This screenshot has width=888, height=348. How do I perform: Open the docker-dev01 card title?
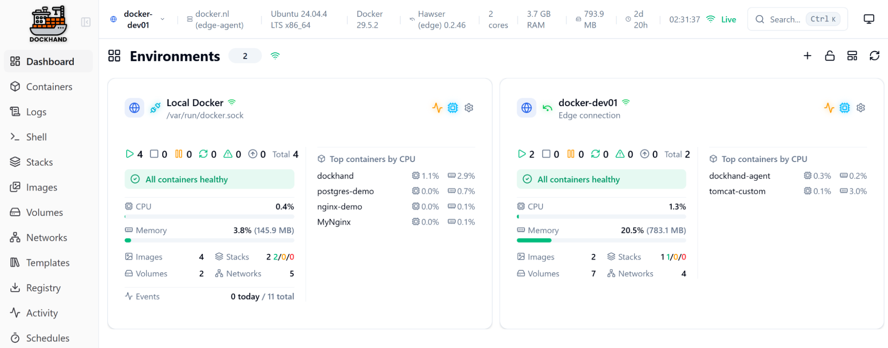[x=588, y=103]
